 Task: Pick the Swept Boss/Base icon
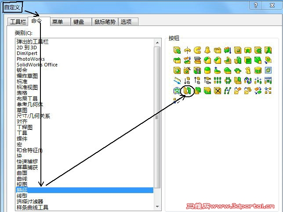click(x=197, y=50)
